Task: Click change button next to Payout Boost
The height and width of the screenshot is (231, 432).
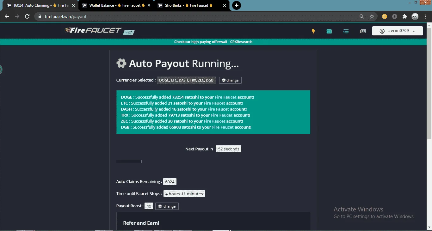Action: tap(167, 206)
